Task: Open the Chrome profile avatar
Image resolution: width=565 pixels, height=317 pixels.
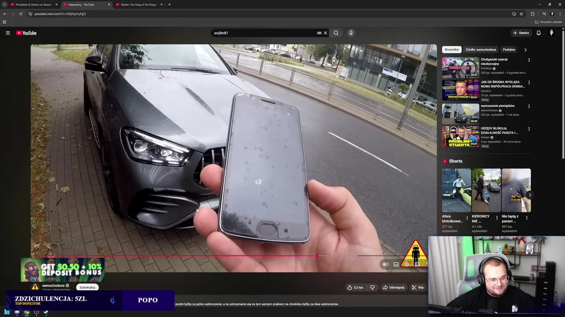Action: pos(552,14)
